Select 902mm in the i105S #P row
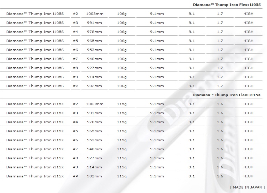 (94, 86)
